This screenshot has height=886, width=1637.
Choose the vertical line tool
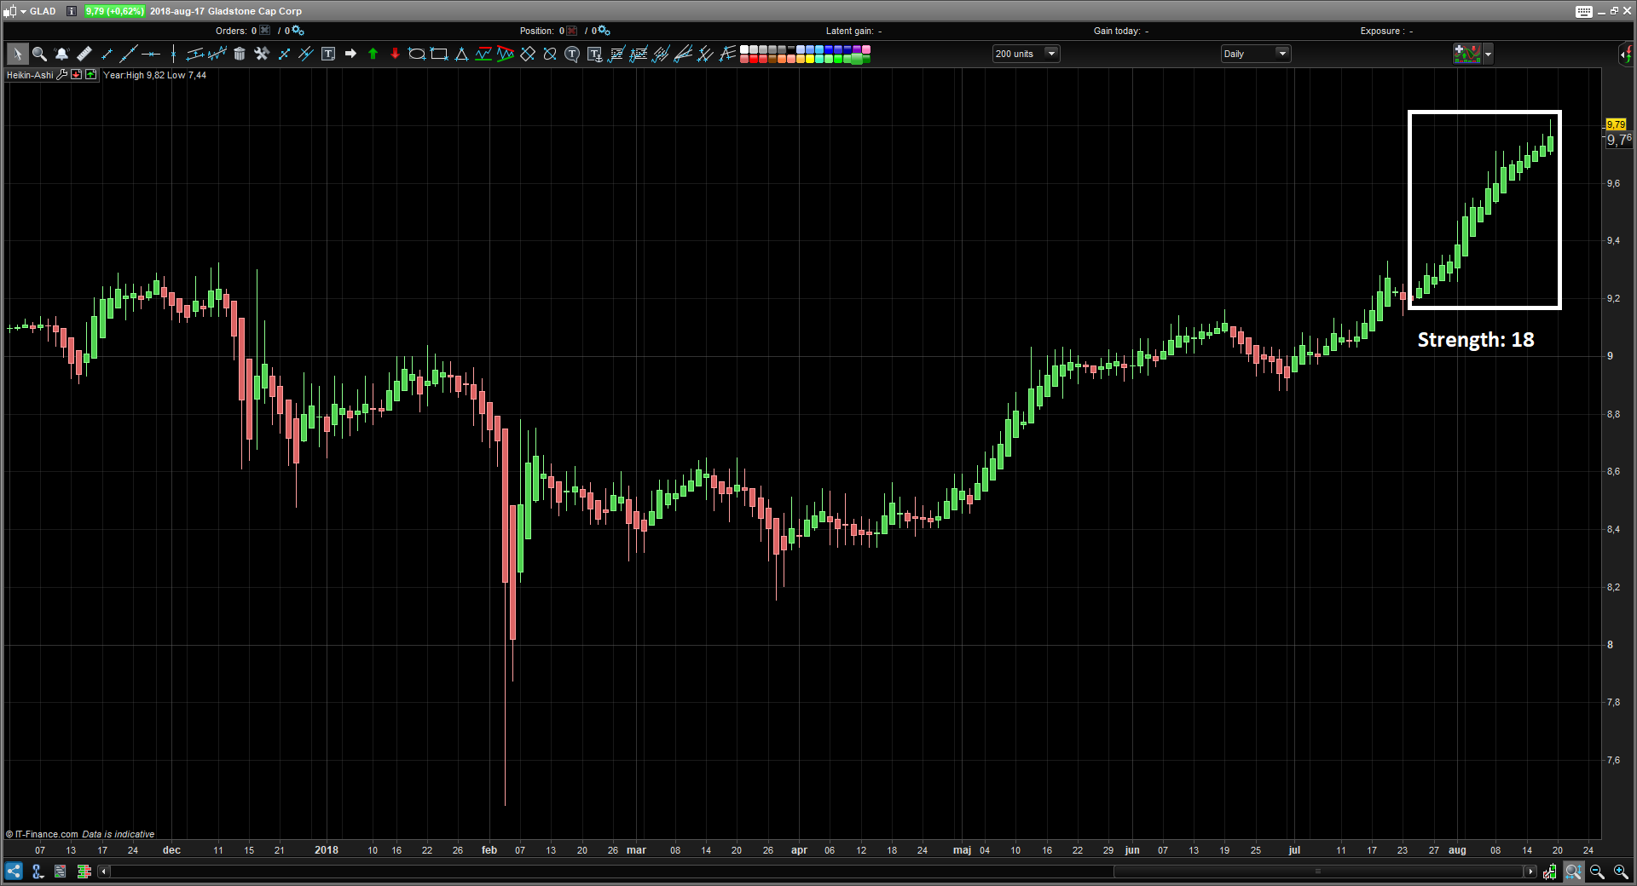point(173,54)
